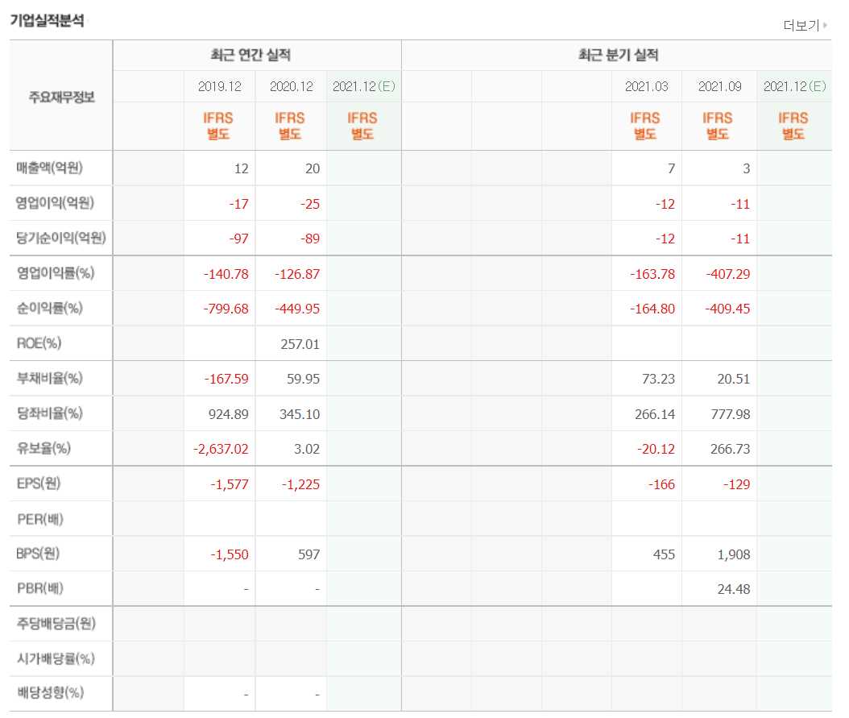This screenshot has height=718, width=849.
Task: Click the IFRS 별도 label under 2019.12
Action: [x=217, y=126]
